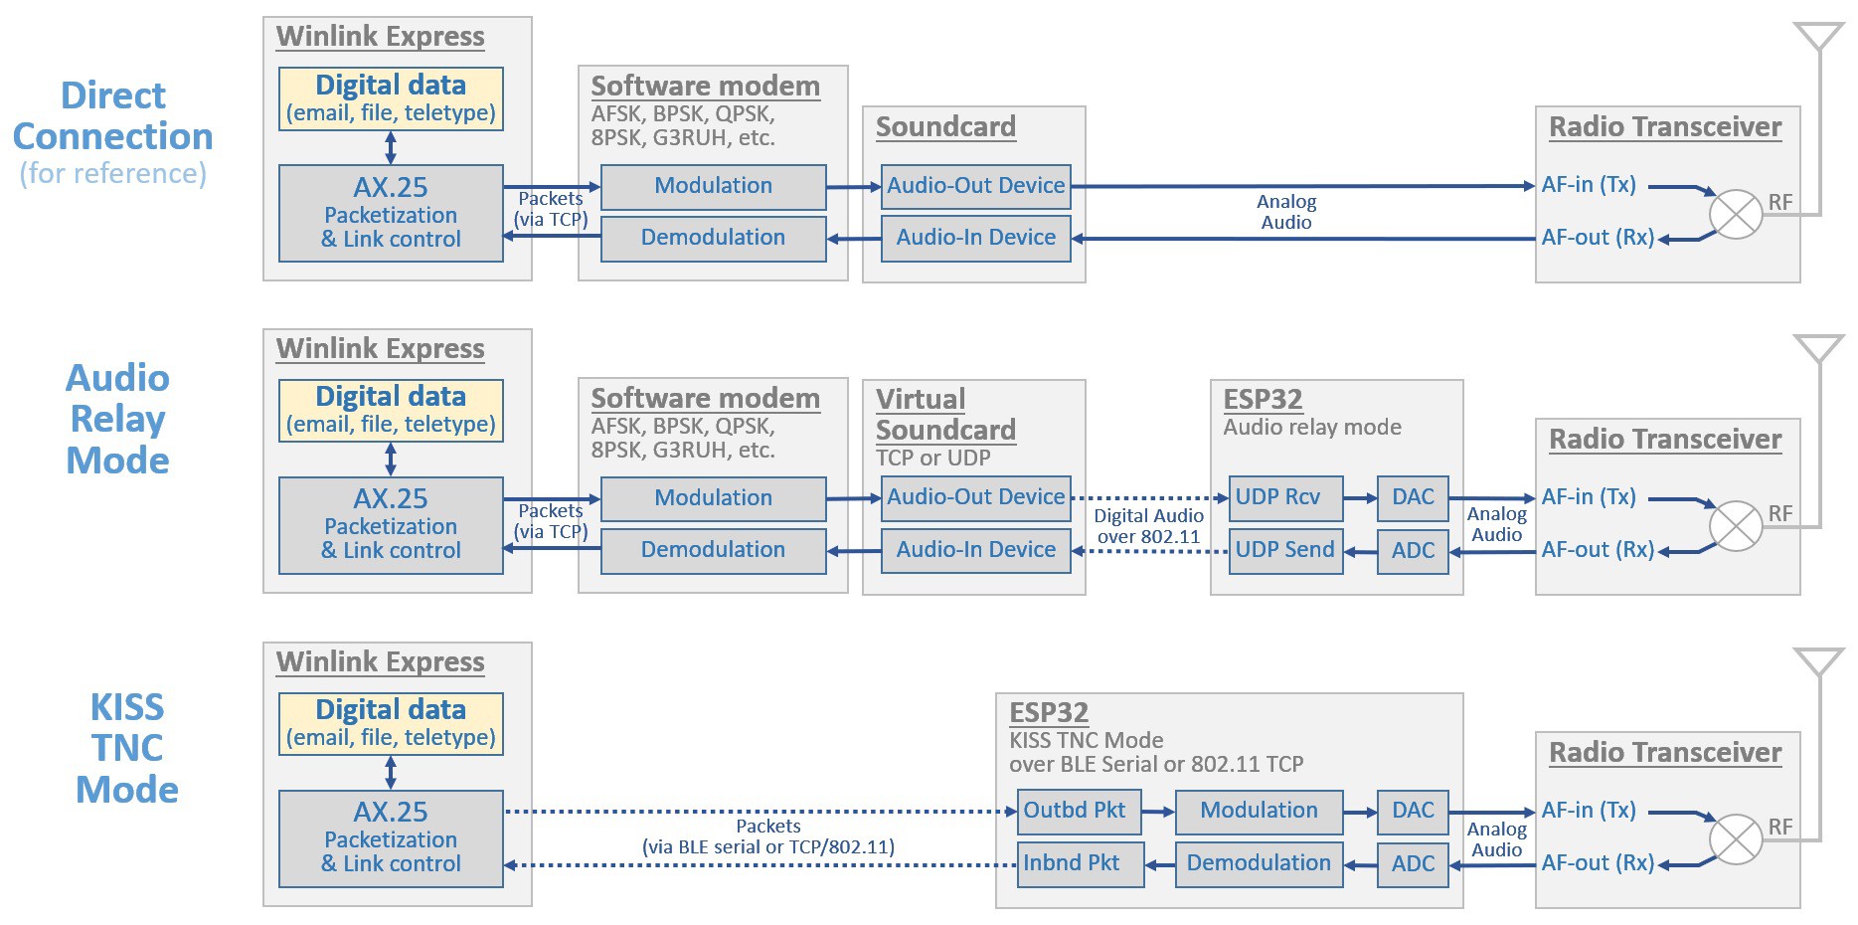The image size is (1858, 925).
Task: Click the antenna symbol in the Direct Connection row
Action: pyautogui.click(x=1819, y=38)
